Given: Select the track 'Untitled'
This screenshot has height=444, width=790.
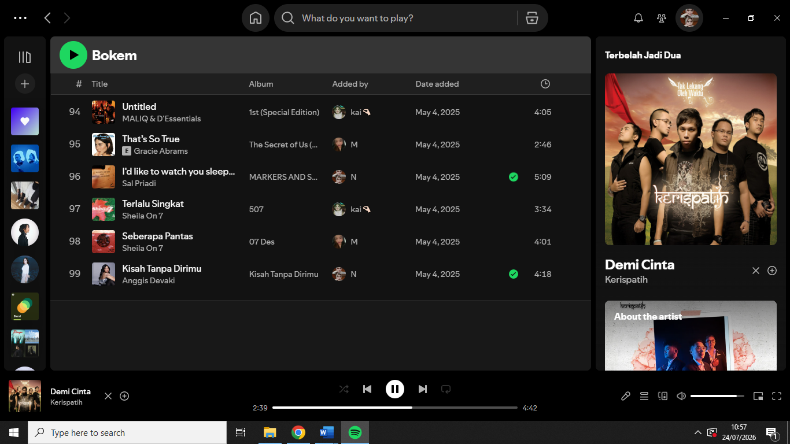Looking at the screenshot, I should tap(139, 106).
